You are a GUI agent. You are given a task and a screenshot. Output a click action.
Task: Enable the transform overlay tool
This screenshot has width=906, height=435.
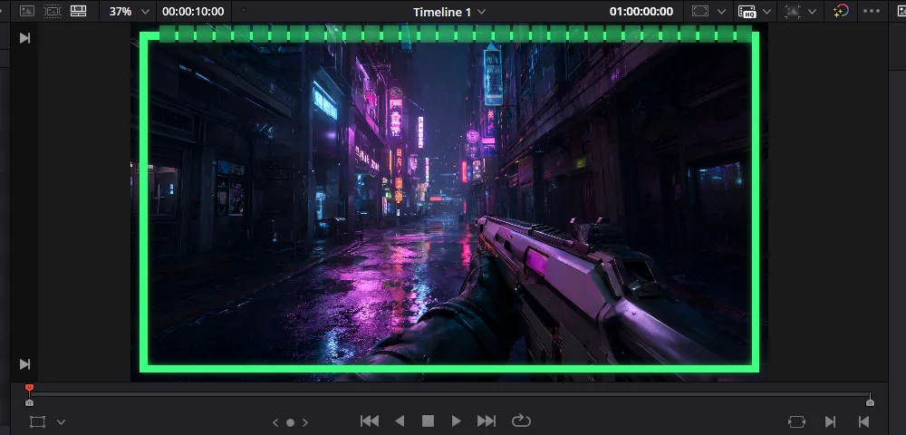click(37, 421)
